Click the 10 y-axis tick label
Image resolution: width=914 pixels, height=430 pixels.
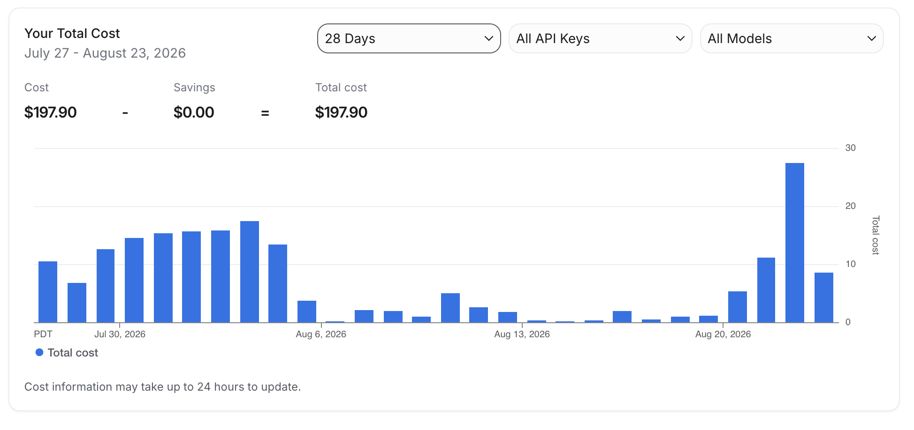850,264
